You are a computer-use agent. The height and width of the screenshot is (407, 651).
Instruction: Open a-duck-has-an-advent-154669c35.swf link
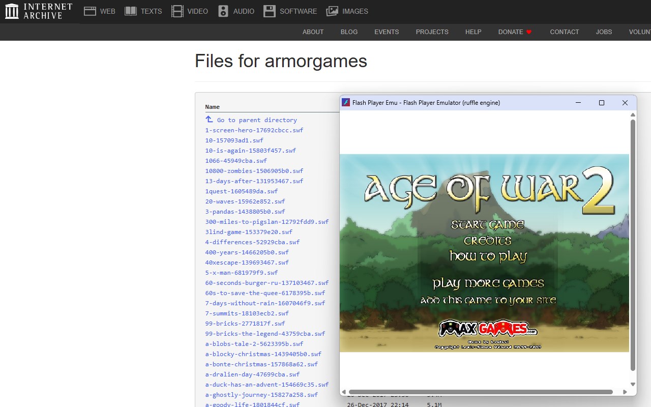267,385
